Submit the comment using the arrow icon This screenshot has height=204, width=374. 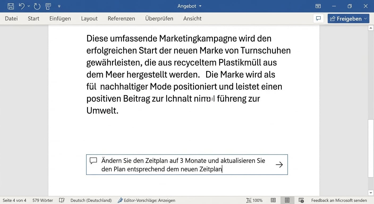click(279, 165)
